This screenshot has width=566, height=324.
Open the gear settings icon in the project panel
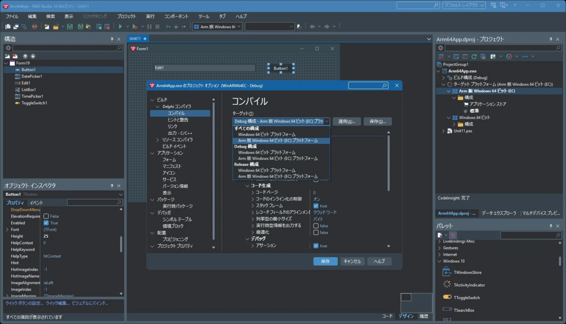[440, 48]
